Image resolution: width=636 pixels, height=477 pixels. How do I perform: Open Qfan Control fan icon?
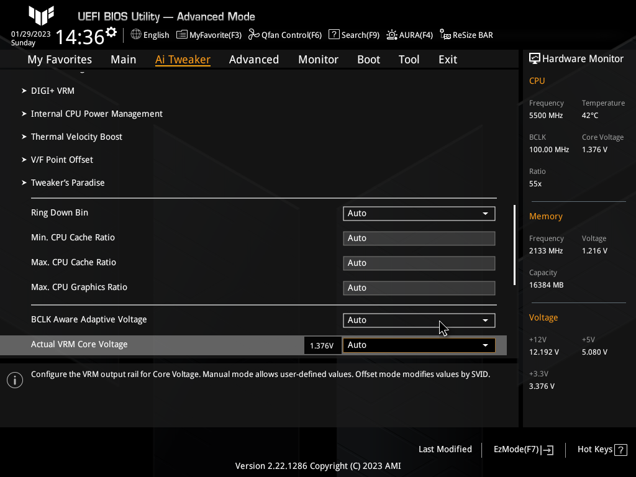[x=254, y=35]
